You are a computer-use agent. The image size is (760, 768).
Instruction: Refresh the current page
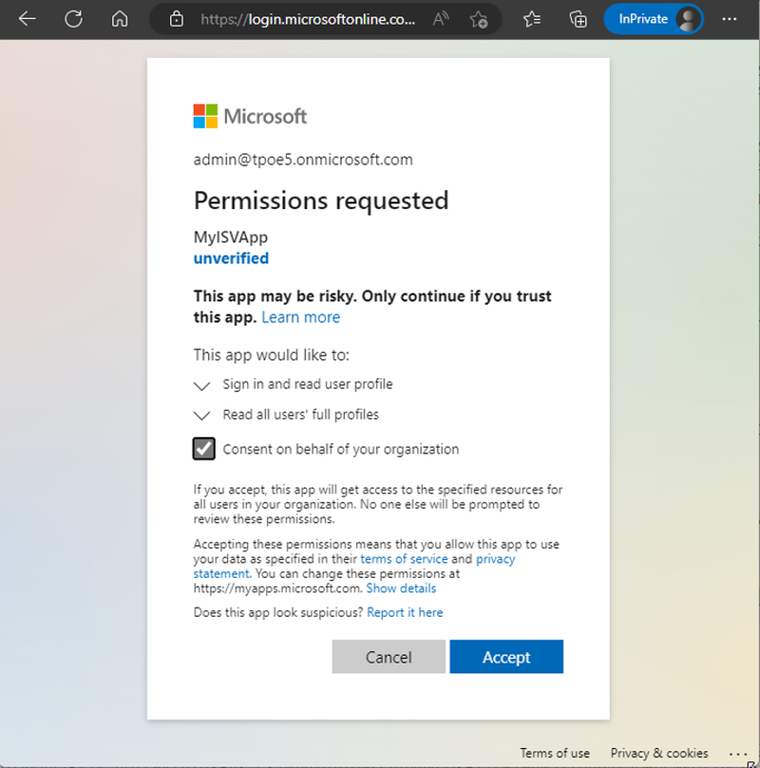73,19
